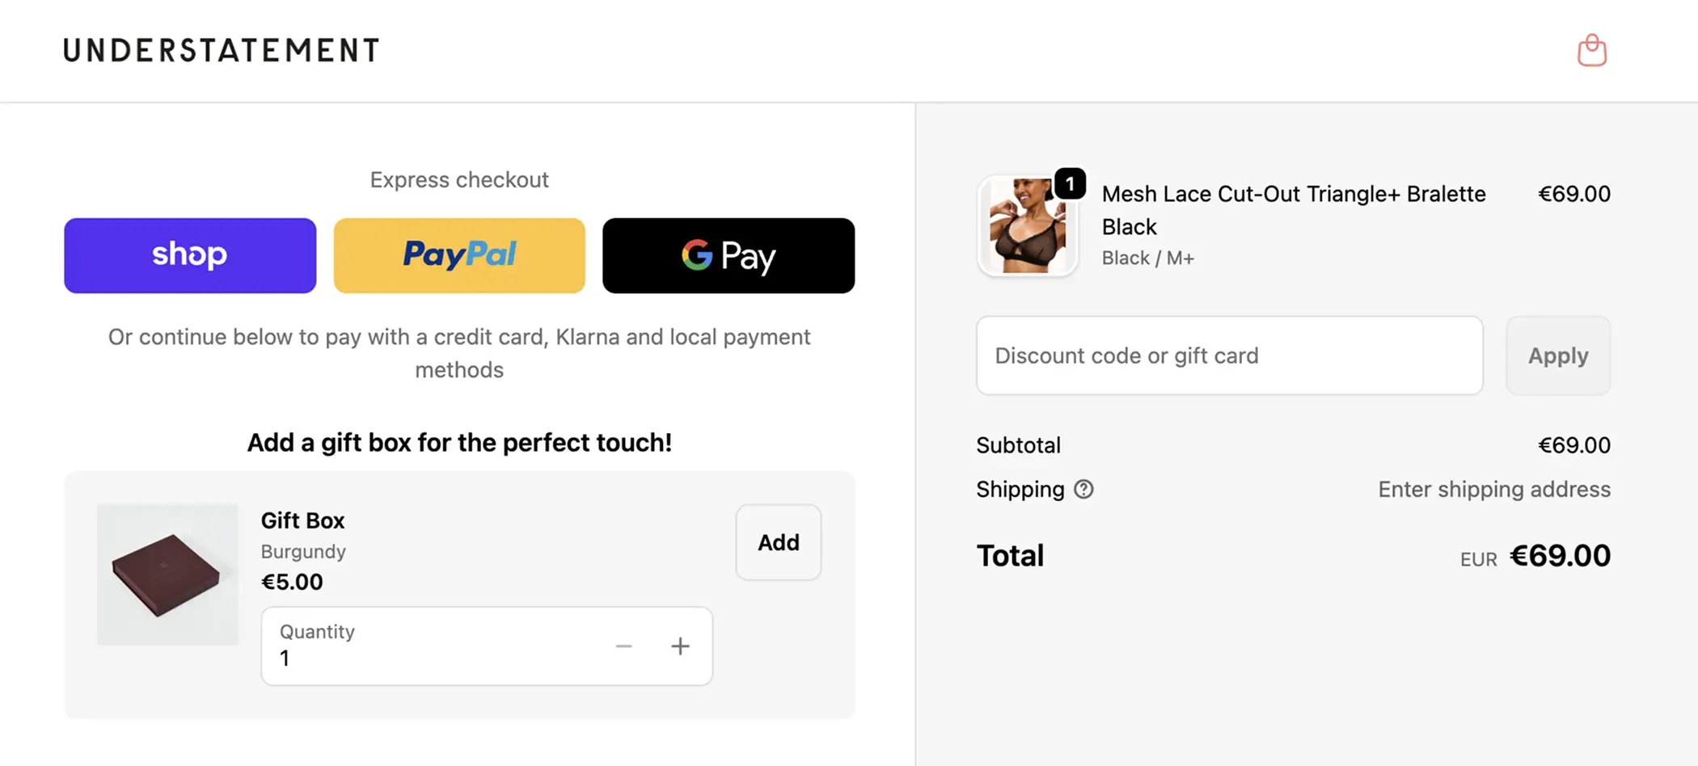Increase the Gift Box quantity
Viewport: 1698px width, 766px height.
[x=680, y=646]
